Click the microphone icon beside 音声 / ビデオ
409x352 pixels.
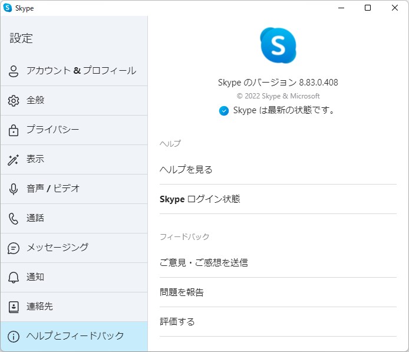14,189
